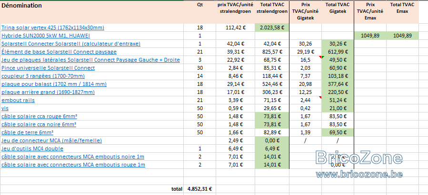Viewport: 428px width, 195px height.
Task: Select the Gigatek unit price cell 29,19 €
Action: [306, 52]
